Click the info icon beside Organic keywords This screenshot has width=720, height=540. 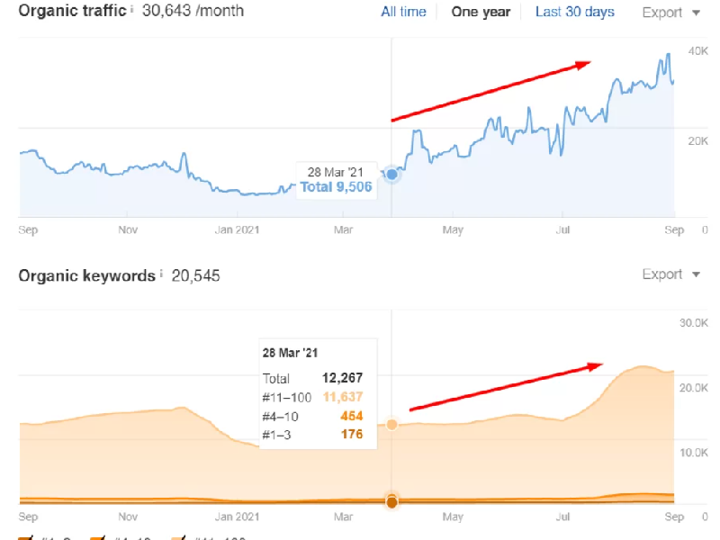coord(162,273)
